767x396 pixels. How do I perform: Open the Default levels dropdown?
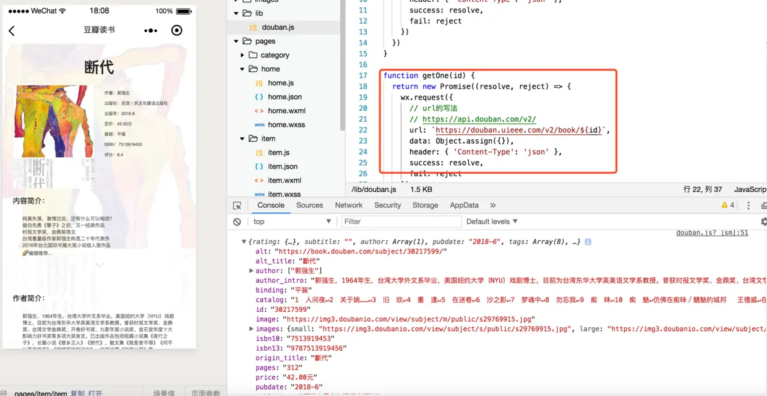point(492,222)
